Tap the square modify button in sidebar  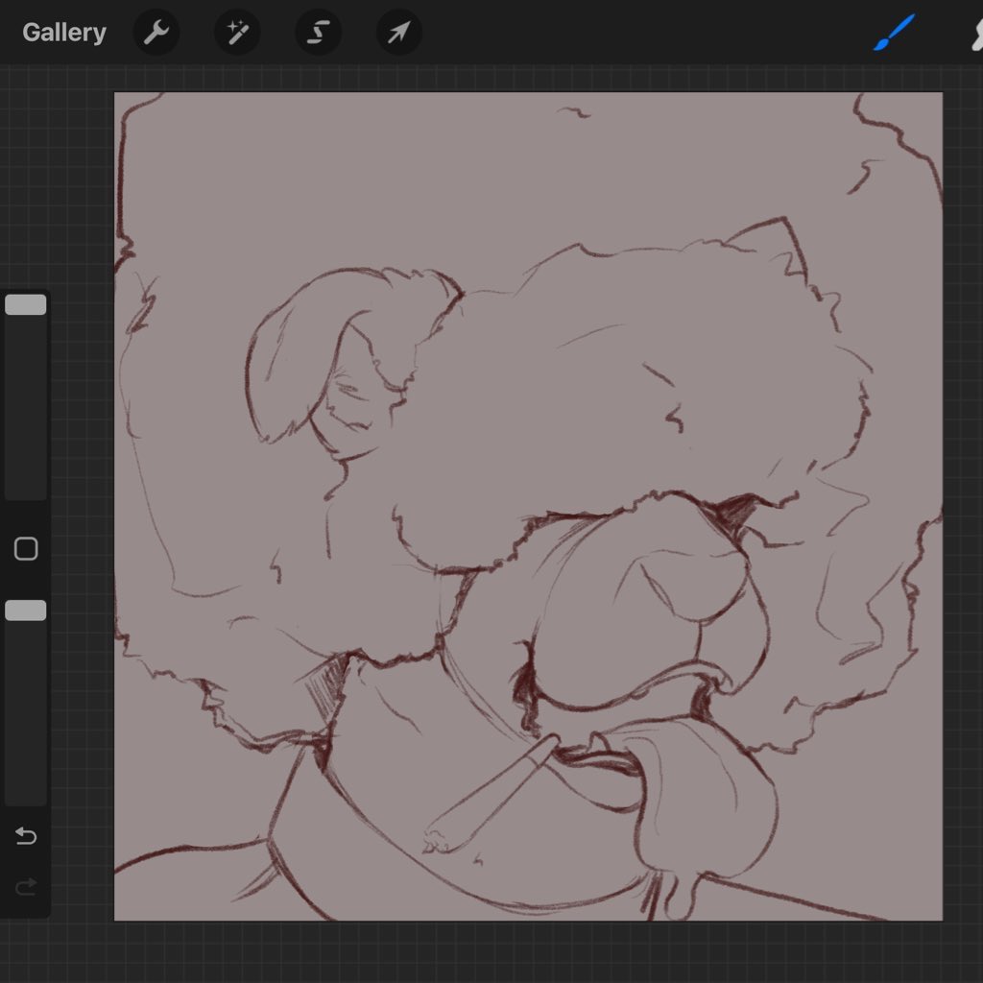26,548
